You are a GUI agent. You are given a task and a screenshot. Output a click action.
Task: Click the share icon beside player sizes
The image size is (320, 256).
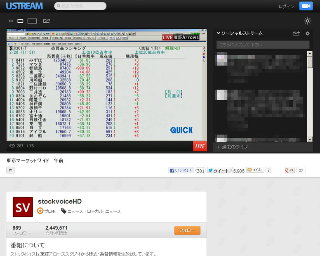[47, 21]
